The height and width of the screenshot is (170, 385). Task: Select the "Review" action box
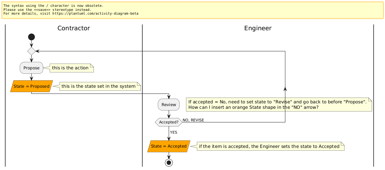pos(169,105)
